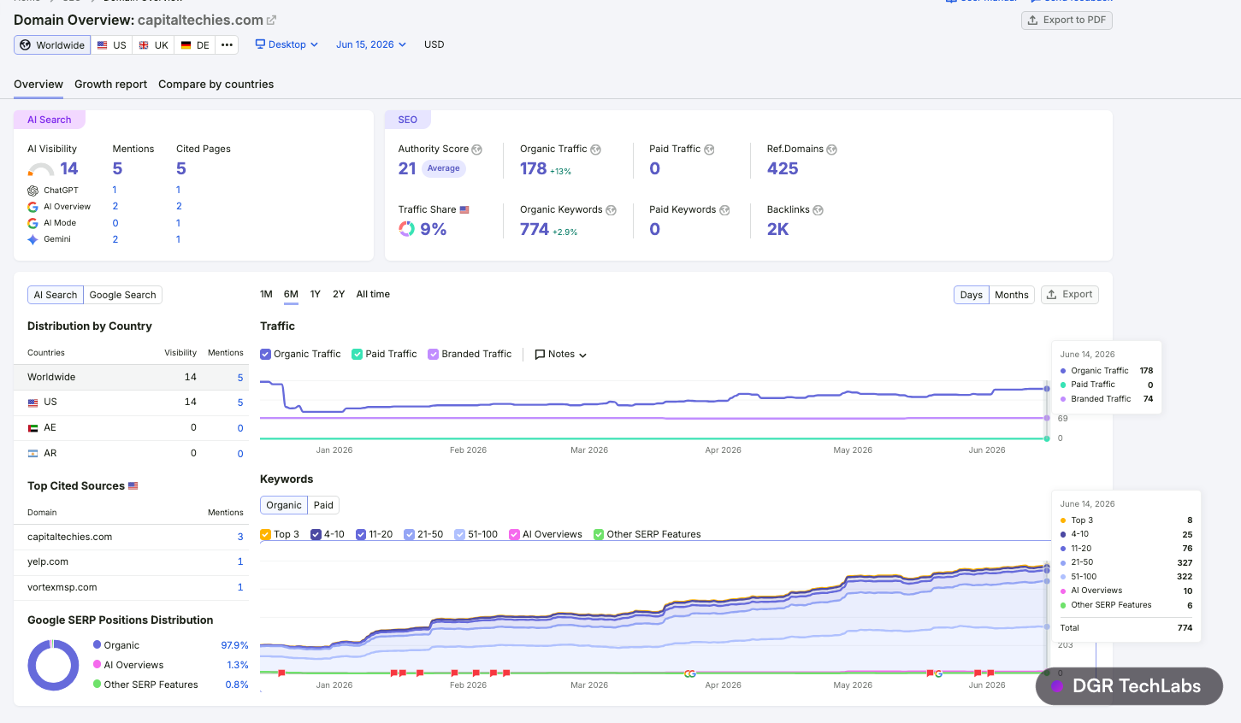This screenshot has width=1241, height=723.
Task: Toggle Other SERP Features checkbox
Action: pos(599,534)
